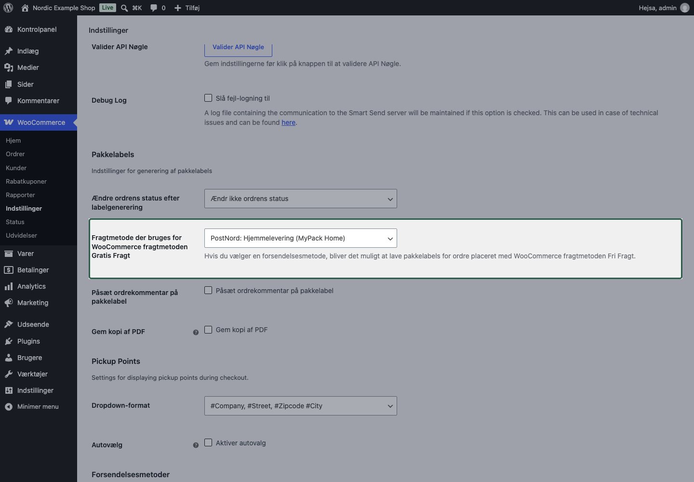Click the Brugere user icon
The image size is (694, 482).
click(9, 358)
